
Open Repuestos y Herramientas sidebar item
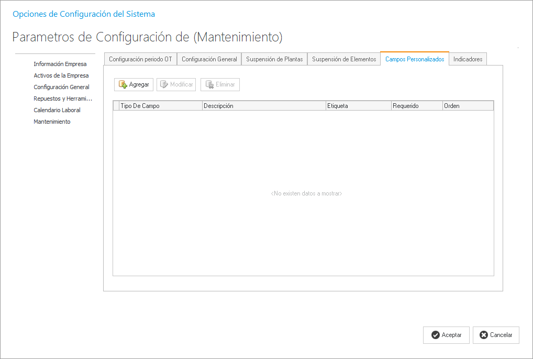pyautogui.click(x=63, y=99)
